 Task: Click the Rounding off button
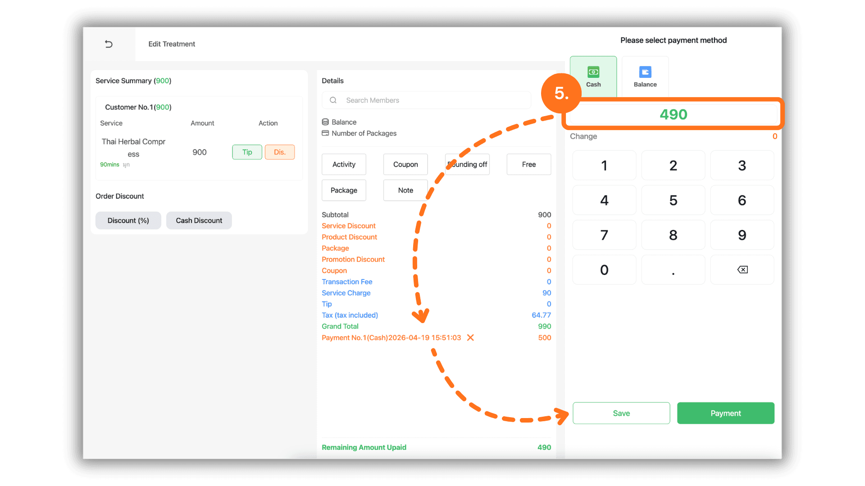coord(467,164)
